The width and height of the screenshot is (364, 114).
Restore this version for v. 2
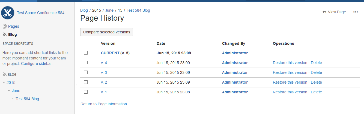pos(290,82)
